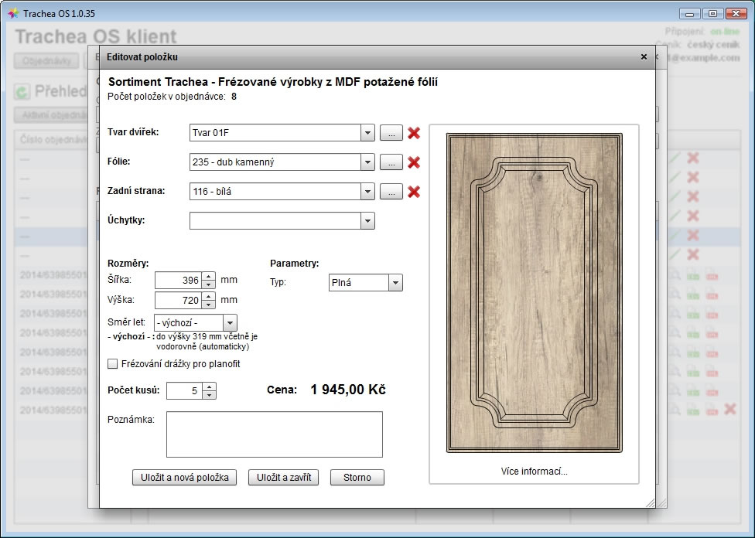Decrease Výška value with down arrow
Screen dimensions: 755x538
pyautogui.click(x=208, y=305)
